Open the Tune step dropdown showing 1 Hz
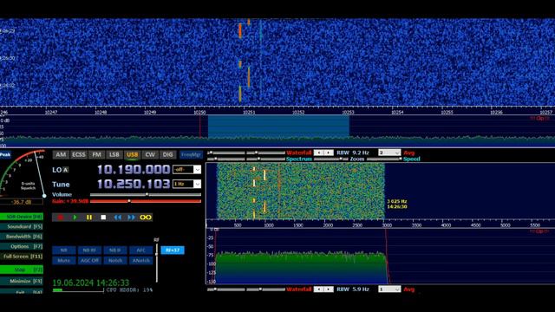 click(187, 184)
